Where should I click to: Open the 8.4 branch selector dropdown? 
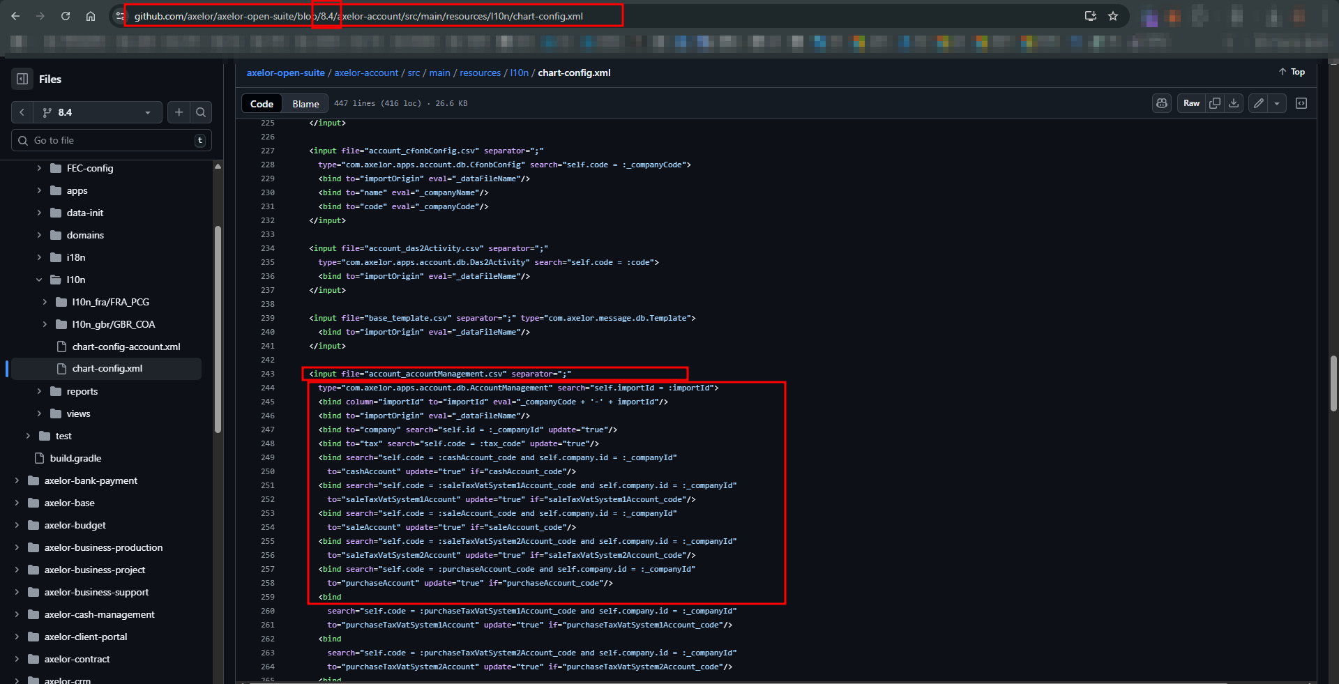(96, 112)
